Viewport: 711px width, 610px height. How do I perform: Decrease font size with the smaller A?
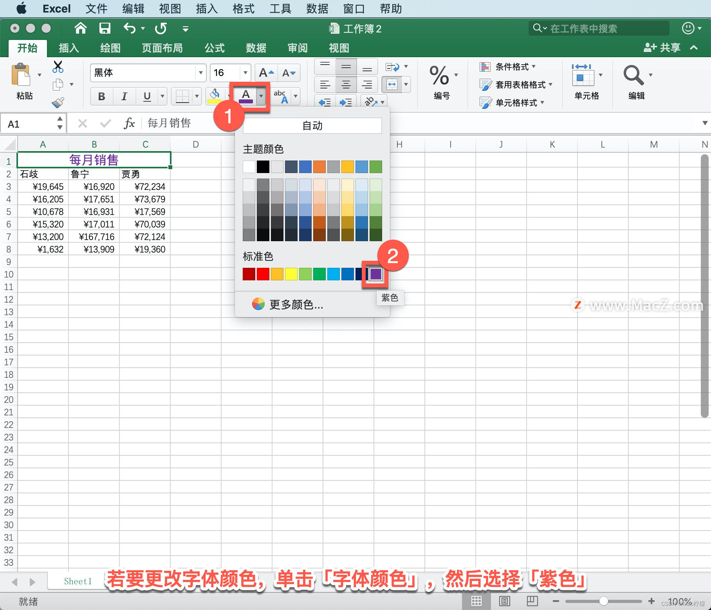tap(289, 73)
